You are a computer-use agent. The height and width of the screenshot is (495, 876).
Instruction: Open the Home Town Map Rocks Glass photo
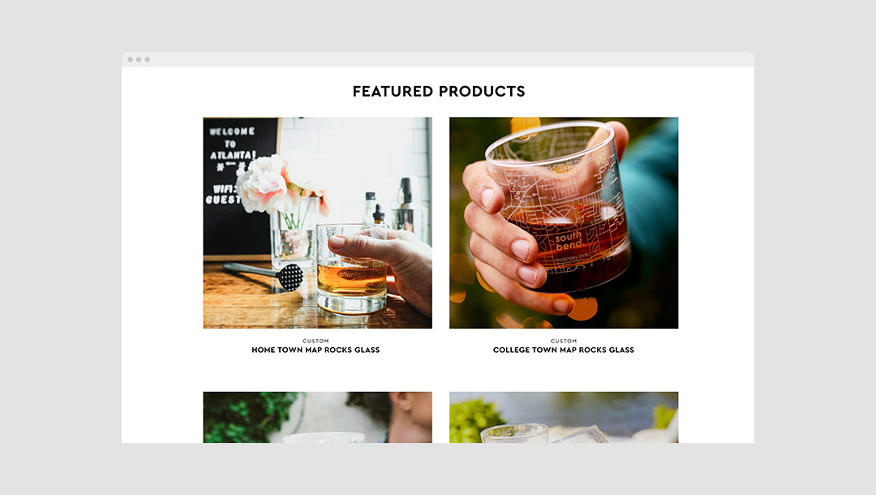tap(317, 222)
